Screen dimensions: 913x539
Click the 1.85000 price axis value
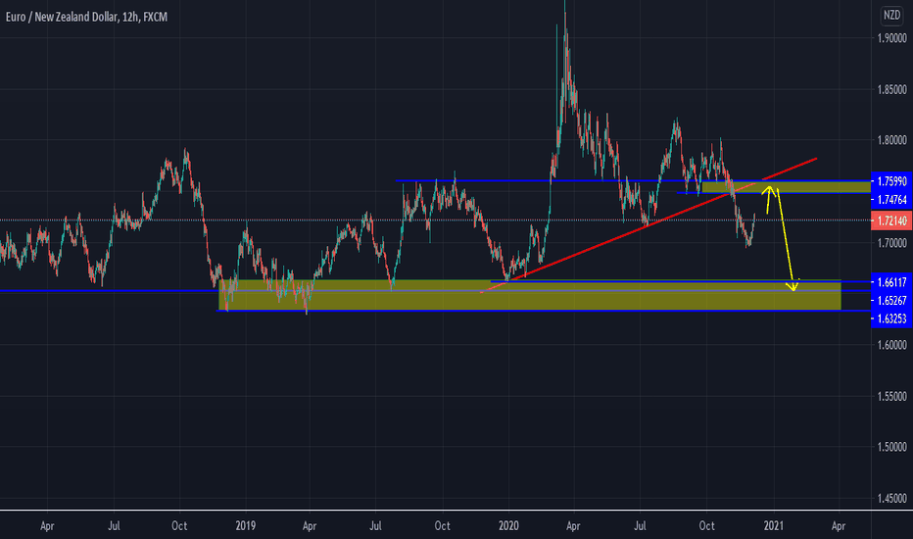[x=892, y=90]
